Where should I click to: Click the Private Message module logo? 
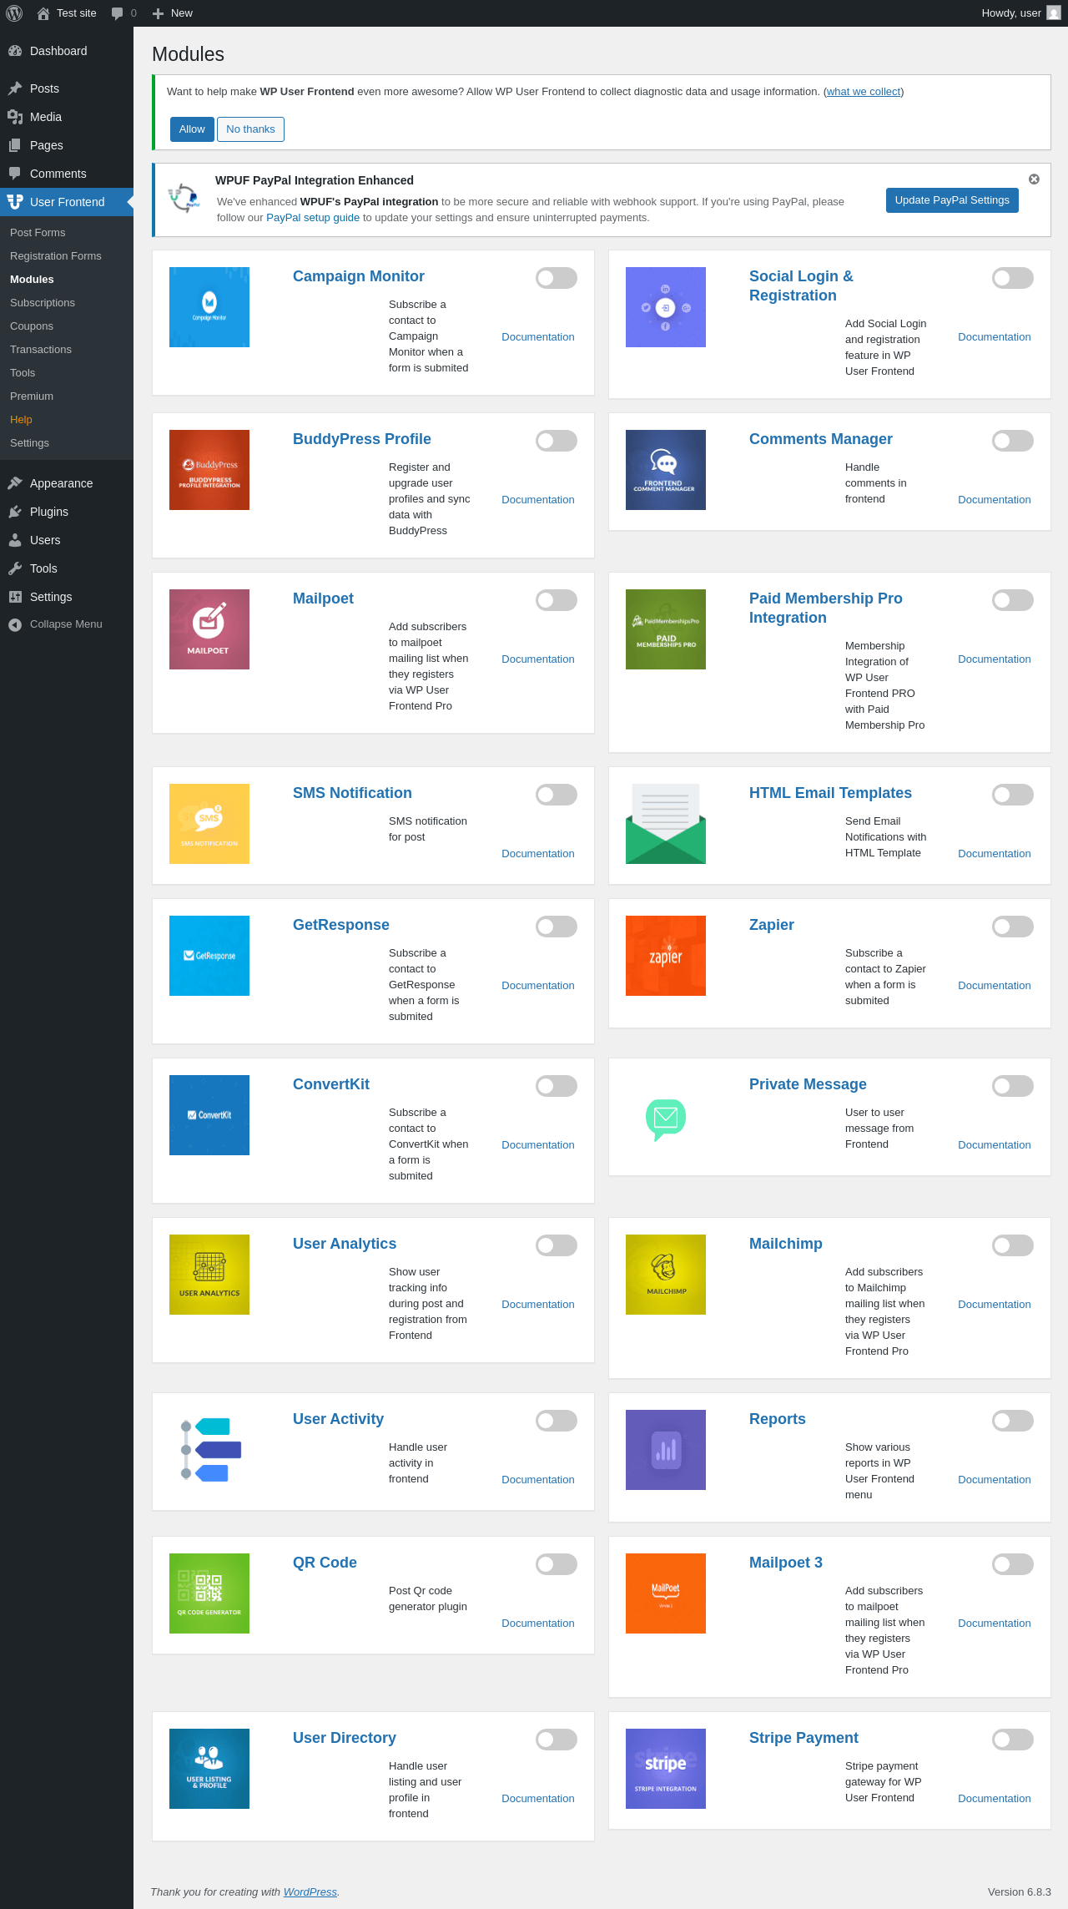(x=666, y=1115)
